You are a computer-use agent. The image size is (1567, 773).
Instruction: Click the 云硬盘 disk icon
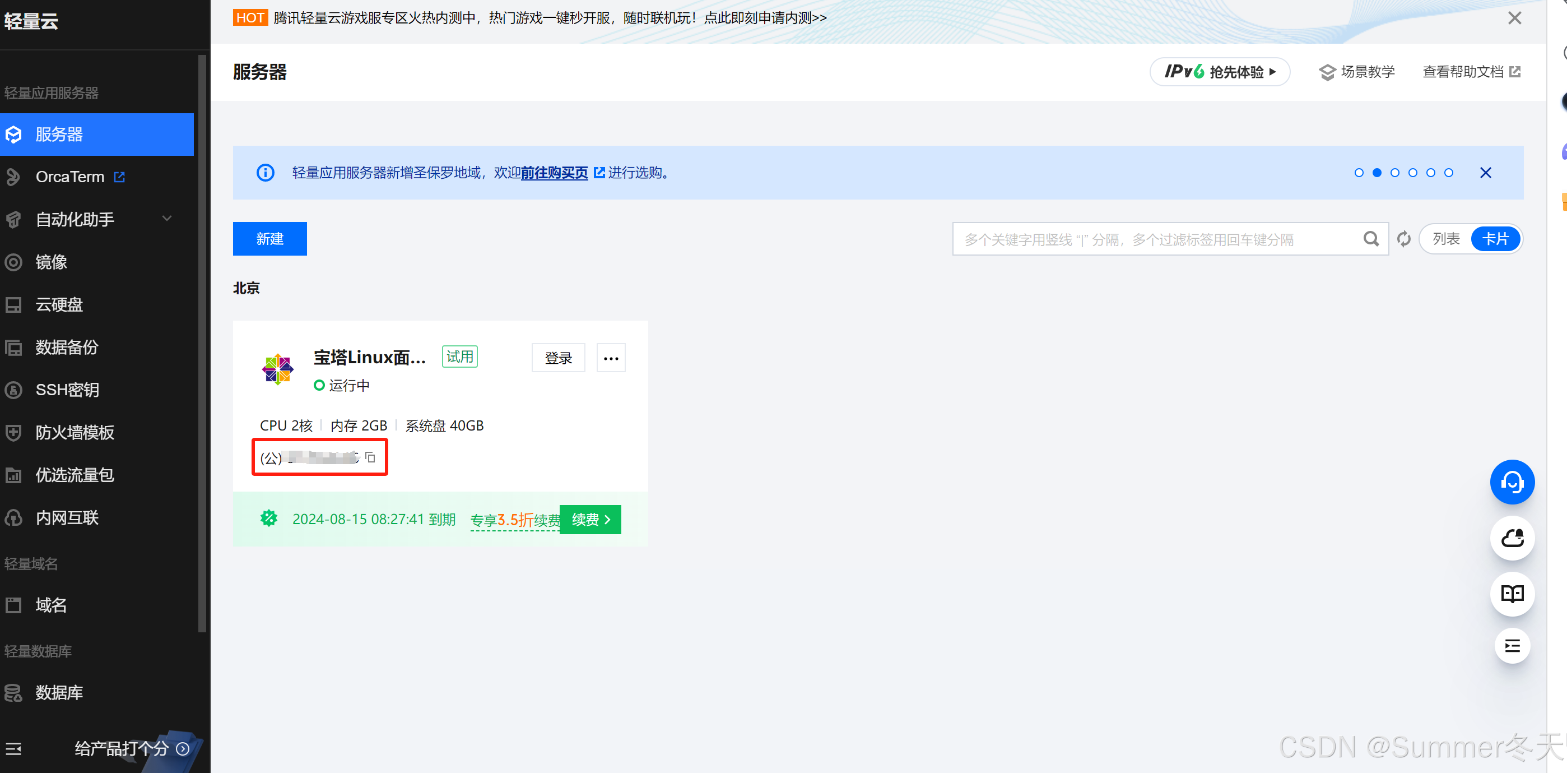(13, 304)
